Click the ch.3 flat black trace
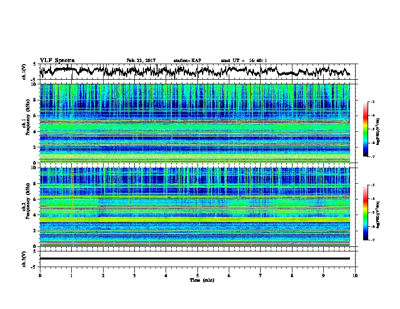The height and width of the screenshot is (309, 400). pyautogui.click(x=195, y=259)
